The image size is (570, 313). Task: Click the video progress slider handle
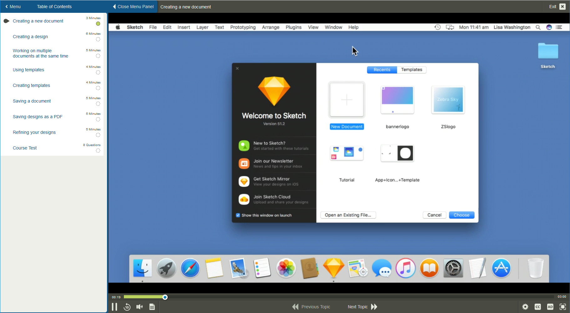tap(165, 297)
